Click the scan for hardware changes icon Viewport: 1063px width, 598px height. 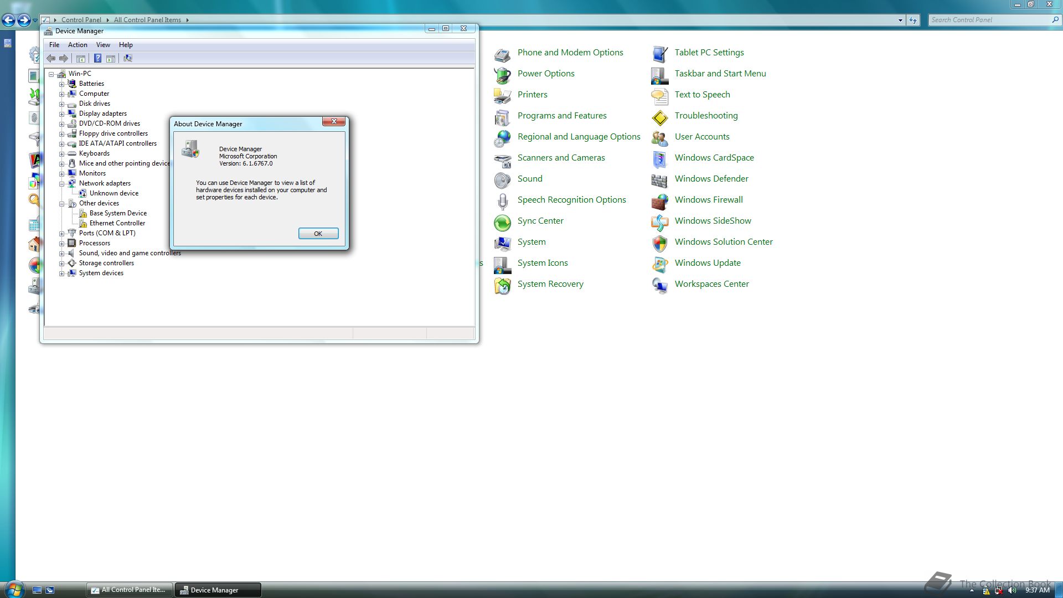[128, 58]
